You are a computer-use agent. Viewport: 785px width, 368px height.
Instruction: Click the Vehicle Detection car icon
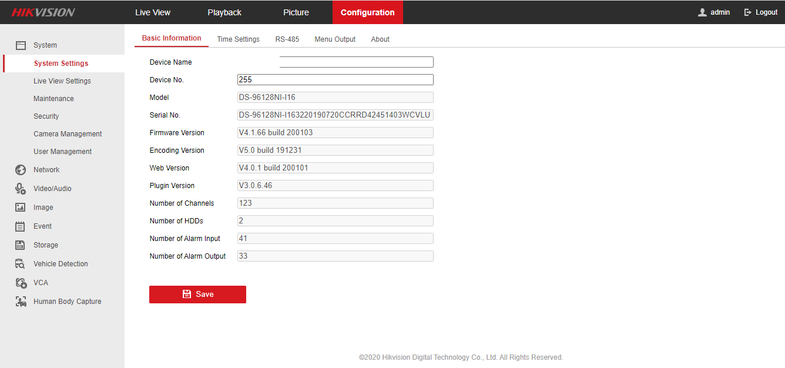21,264
